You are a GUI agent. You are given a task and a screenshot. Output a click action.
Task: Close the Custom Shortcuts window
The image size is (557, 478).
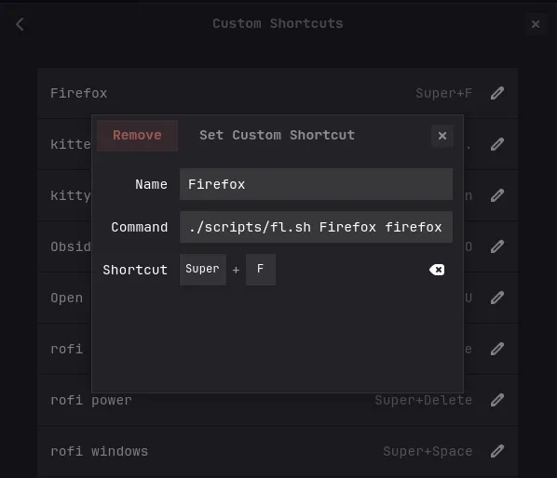click(536, 24)
